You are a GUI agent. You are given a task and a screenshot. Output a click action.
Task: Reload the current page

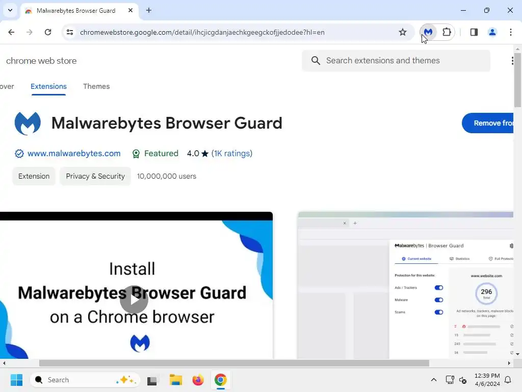48,32
